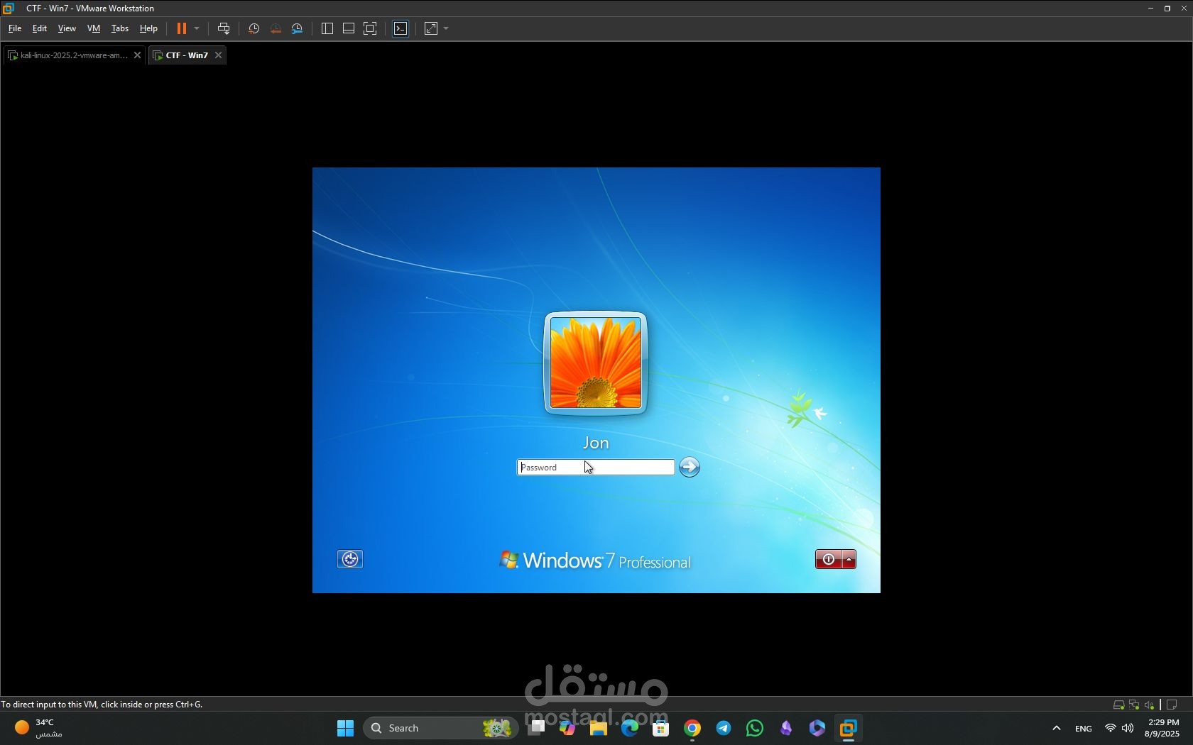Take a snapshot of this virtual machine
This screenshot has width=1193, height=745.
pos(254,28)
